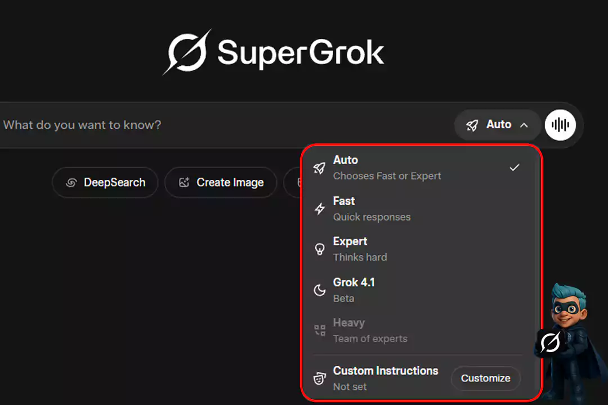Click the checkmark next to Auto
This screenshot has width=608, height=405.
[514, 167]
